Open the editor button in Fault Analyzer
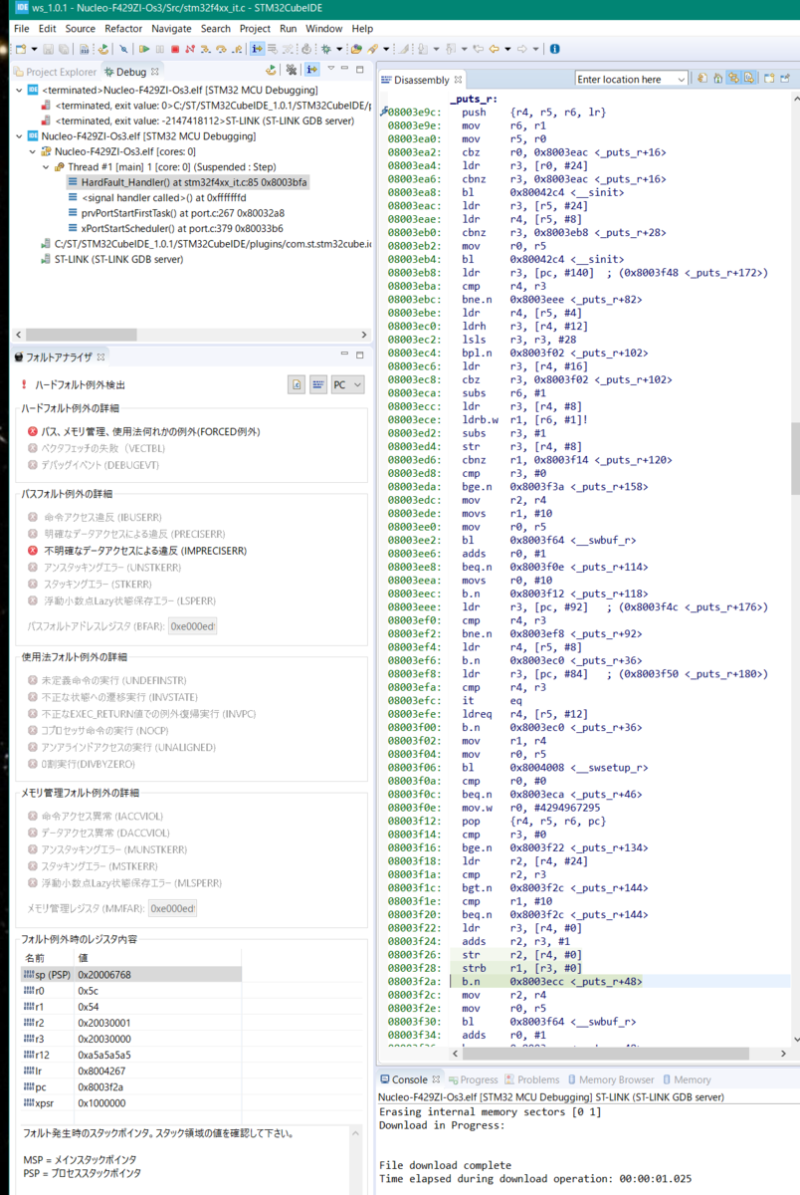The height and width of the screenshot is (1195, 800). pos(297,384)
